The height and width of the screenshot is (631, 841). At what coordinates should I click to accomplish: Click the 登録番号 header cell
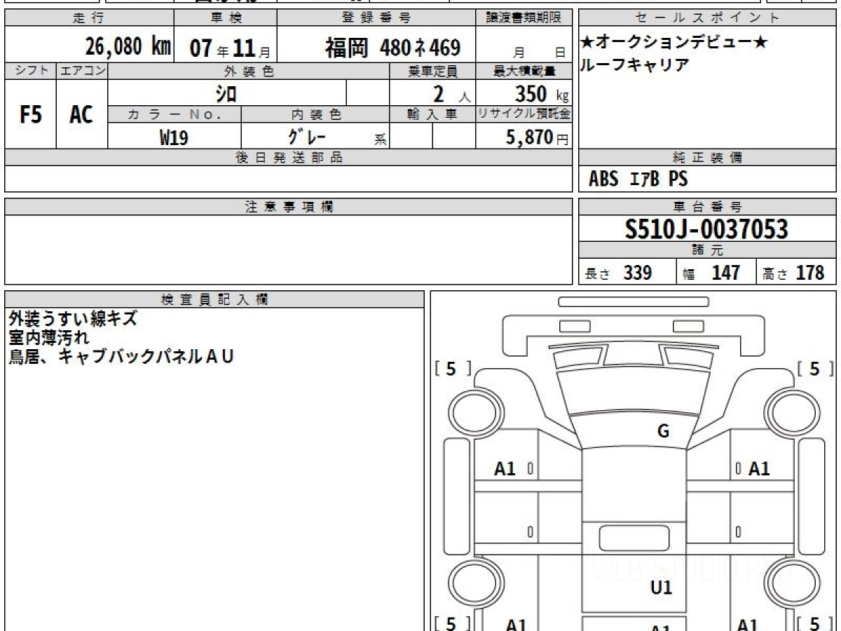pos(376,18)
